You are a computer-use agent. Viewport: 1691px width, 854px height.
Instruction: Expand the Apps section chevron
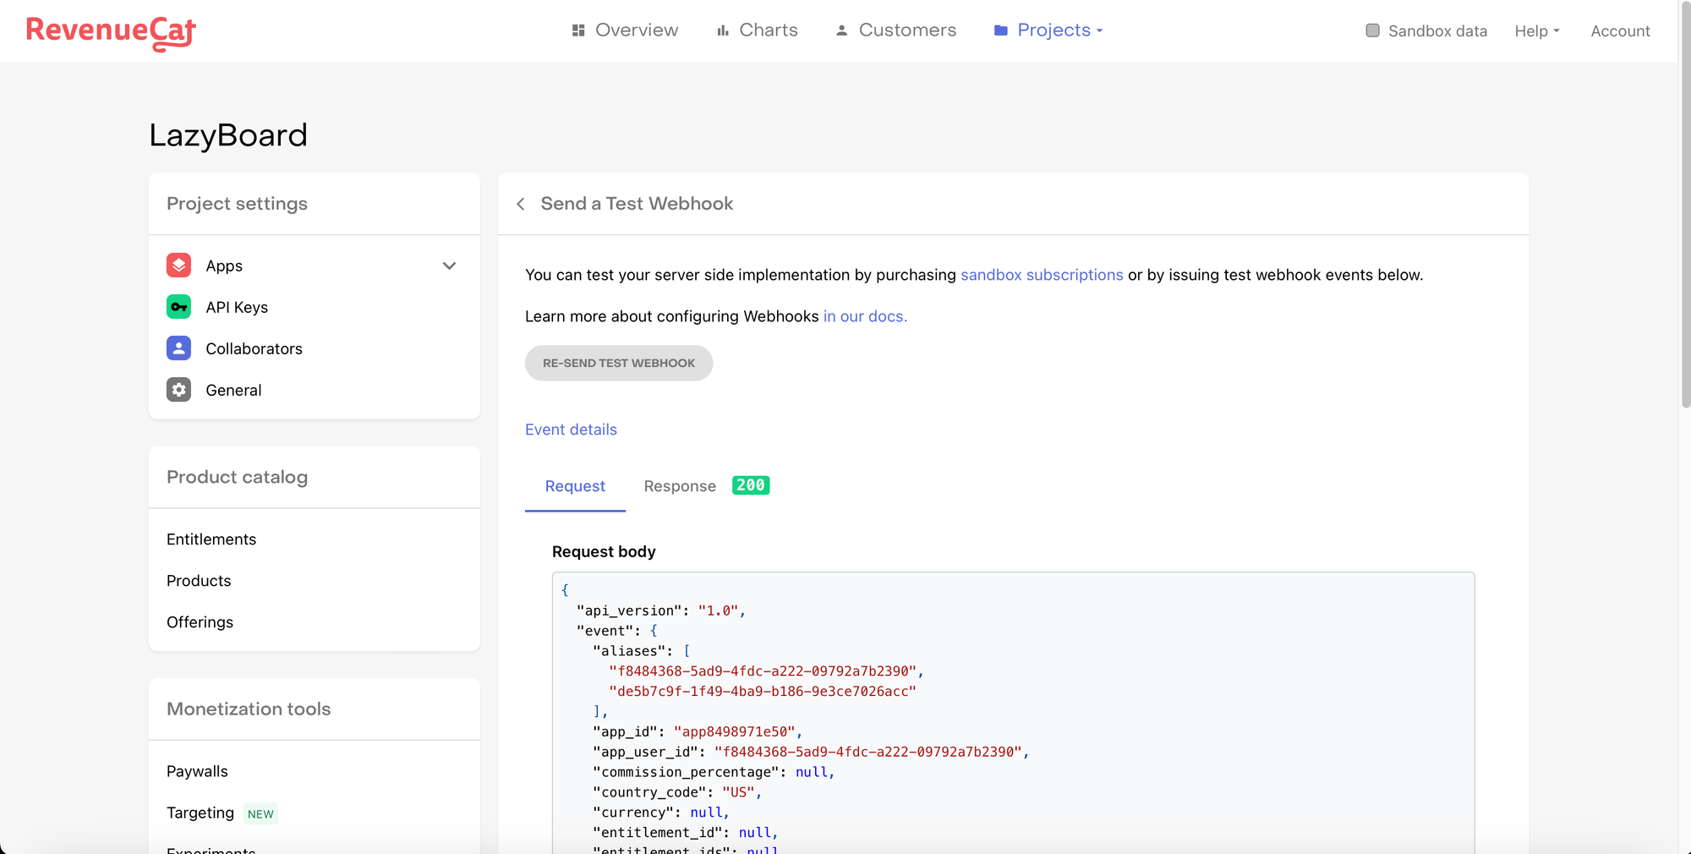(449, 266)
